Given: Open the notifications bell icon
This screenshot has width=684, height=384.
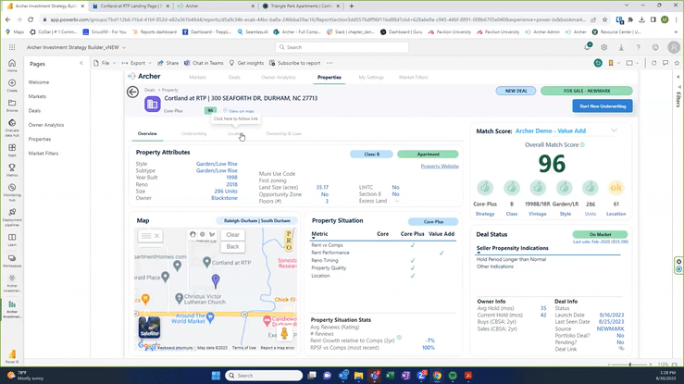Looking at the screenshot, I should 588,47.
